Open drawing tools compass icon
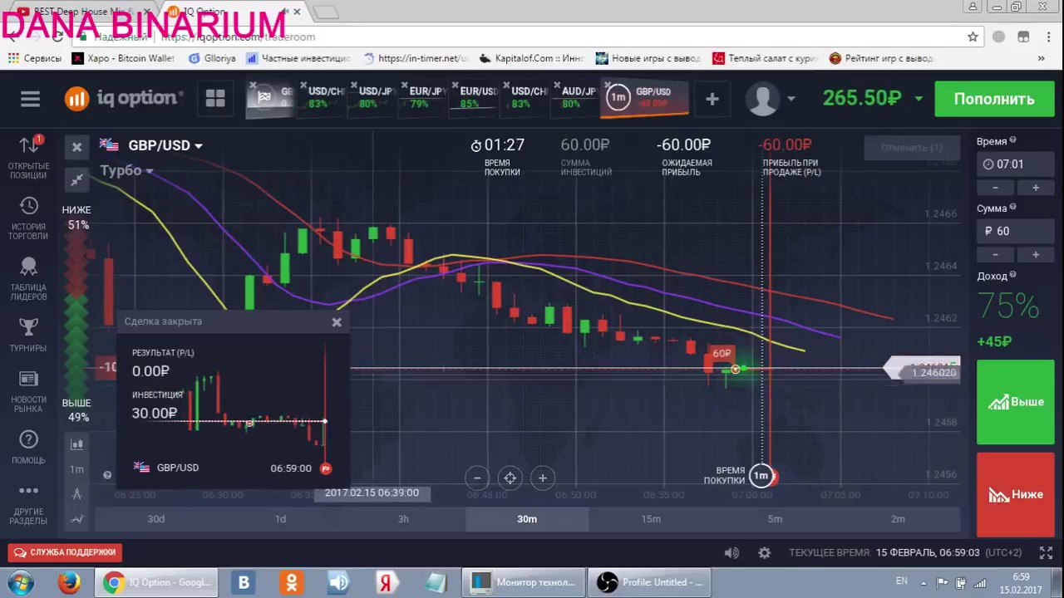The width and height of the screenshot is (1064, 598). click(76, 494)
